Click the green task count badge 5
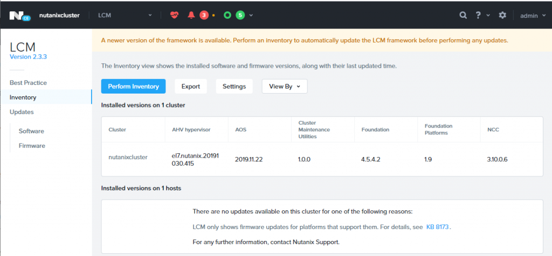Image resolution: width=552 pixels, height=256 pixels. (240, 15)
